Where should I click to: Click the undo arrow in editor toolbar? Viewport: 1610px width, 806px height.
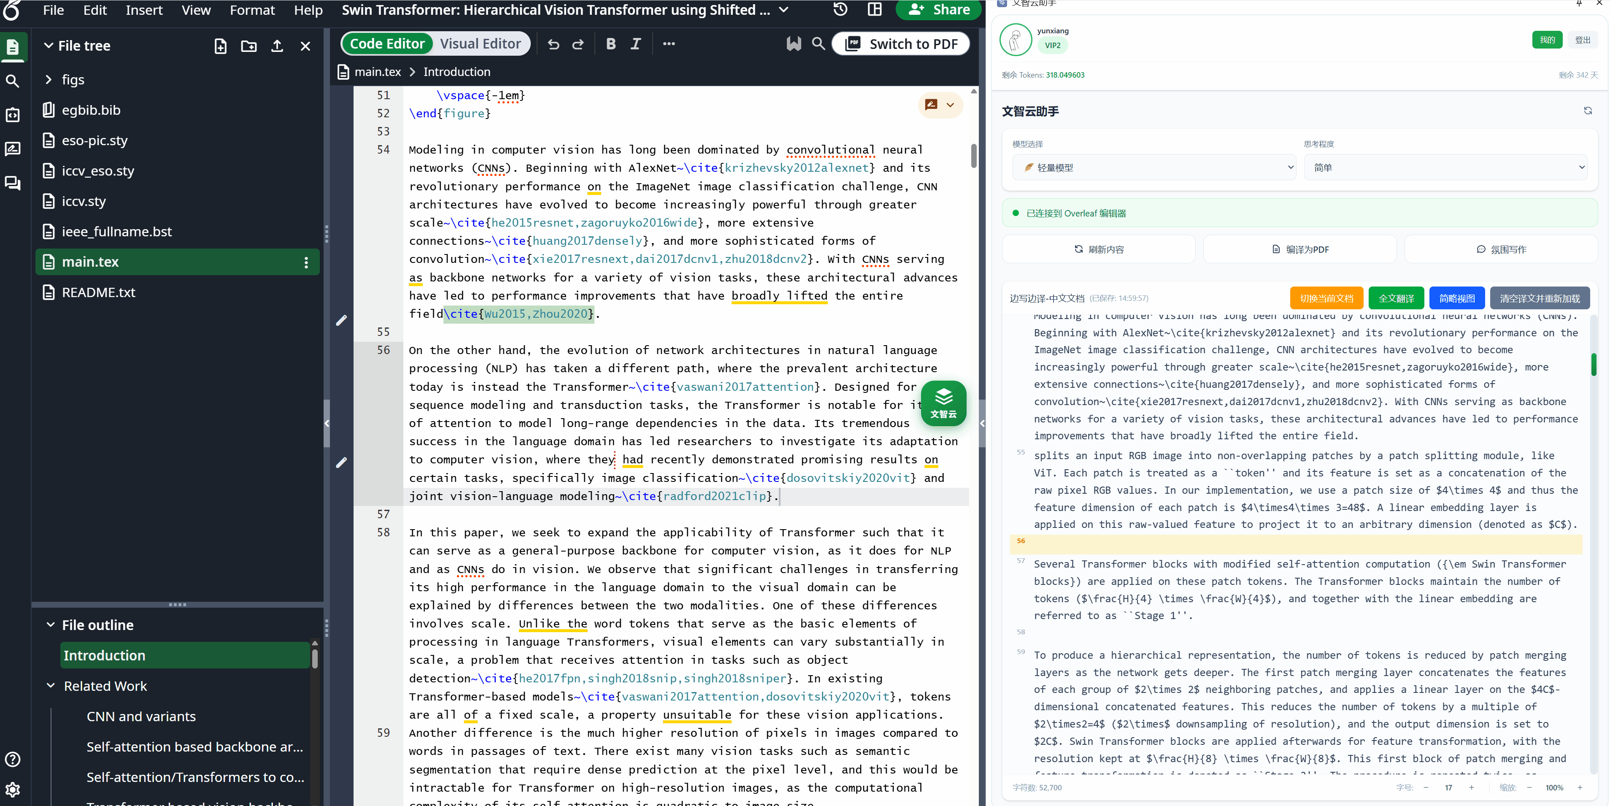(x=553, y=44)
